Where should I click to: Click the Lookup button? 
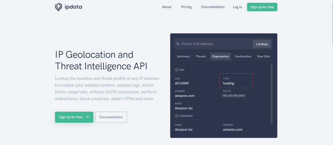pyautogui.click(x=262, y=44)
